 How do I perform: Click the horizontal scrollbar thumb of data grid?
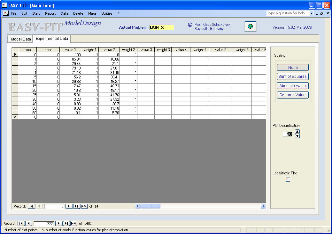pos(150,206)
